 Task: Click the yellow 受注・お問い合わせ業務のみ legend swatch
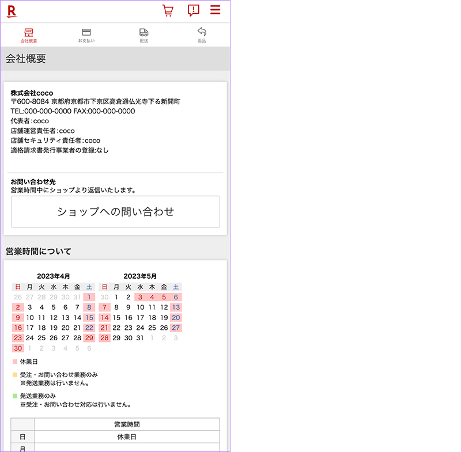pos(15,374)
